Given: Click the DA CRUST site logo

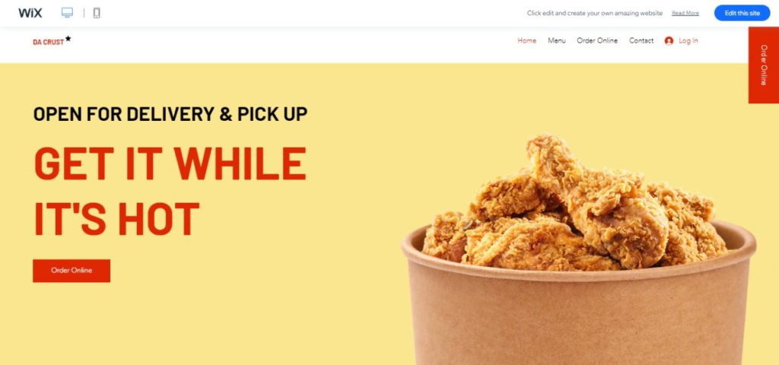Looking at the screenshot, I should [x=48, y=43].
